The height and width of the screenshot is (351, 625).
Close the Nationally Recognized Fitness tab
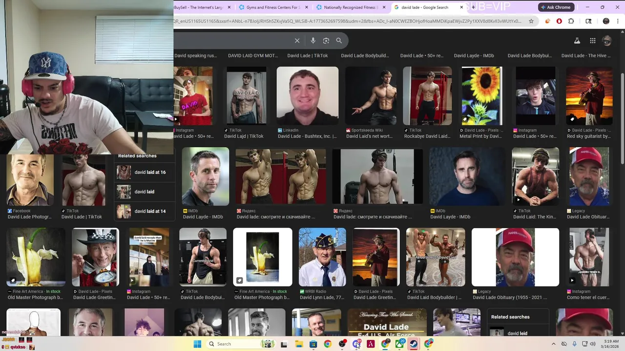coord(384,7)
